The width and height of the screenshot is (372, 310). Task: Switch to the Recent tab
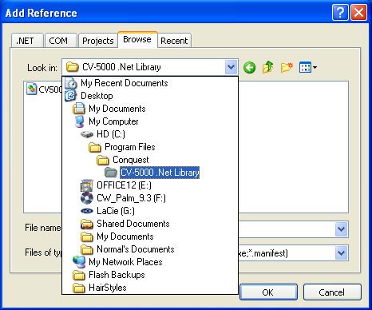(x=174, y=41)
